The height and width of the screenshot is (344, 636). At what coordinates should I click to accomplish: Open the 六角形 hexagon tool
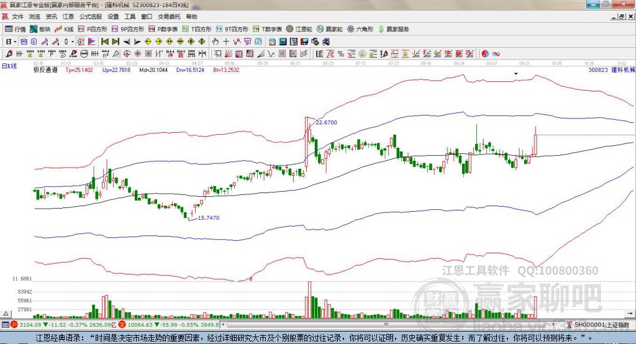[360, 29]
